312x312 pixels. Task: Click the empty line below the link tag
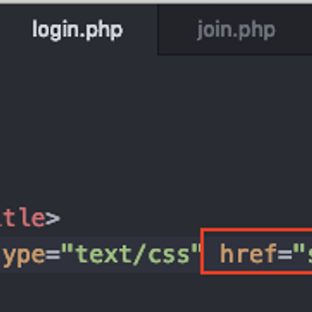pyautogui.click(x=156, y=292)
